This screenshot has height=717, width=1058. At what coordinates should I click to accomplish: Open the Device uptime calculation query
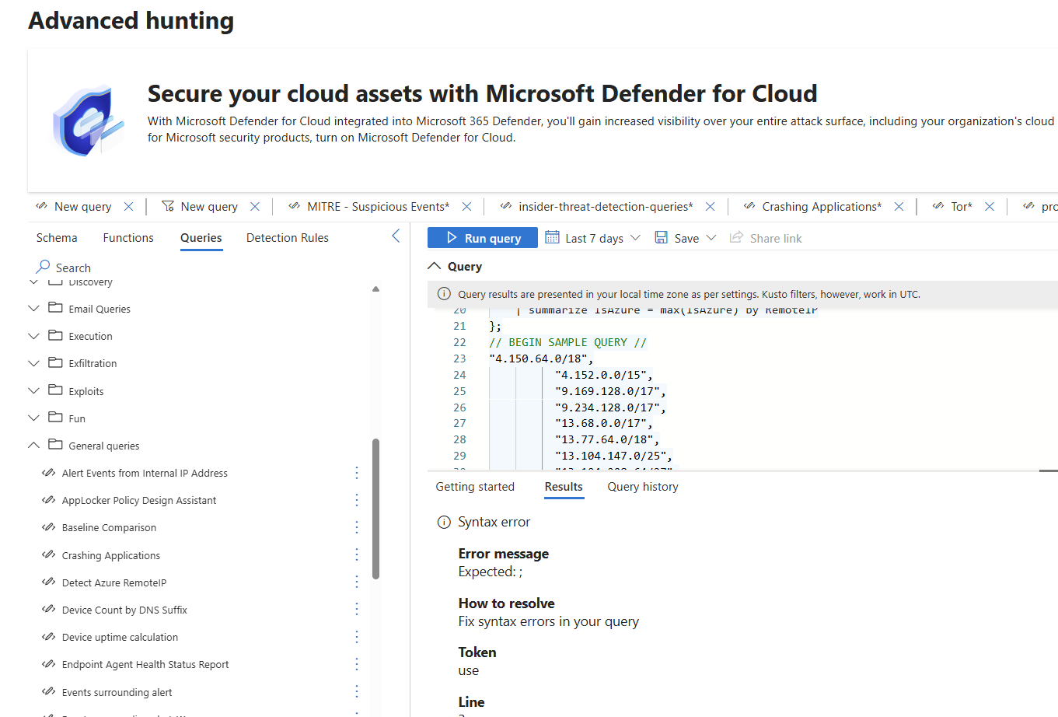pyautogui.click(x=120, y=637)
